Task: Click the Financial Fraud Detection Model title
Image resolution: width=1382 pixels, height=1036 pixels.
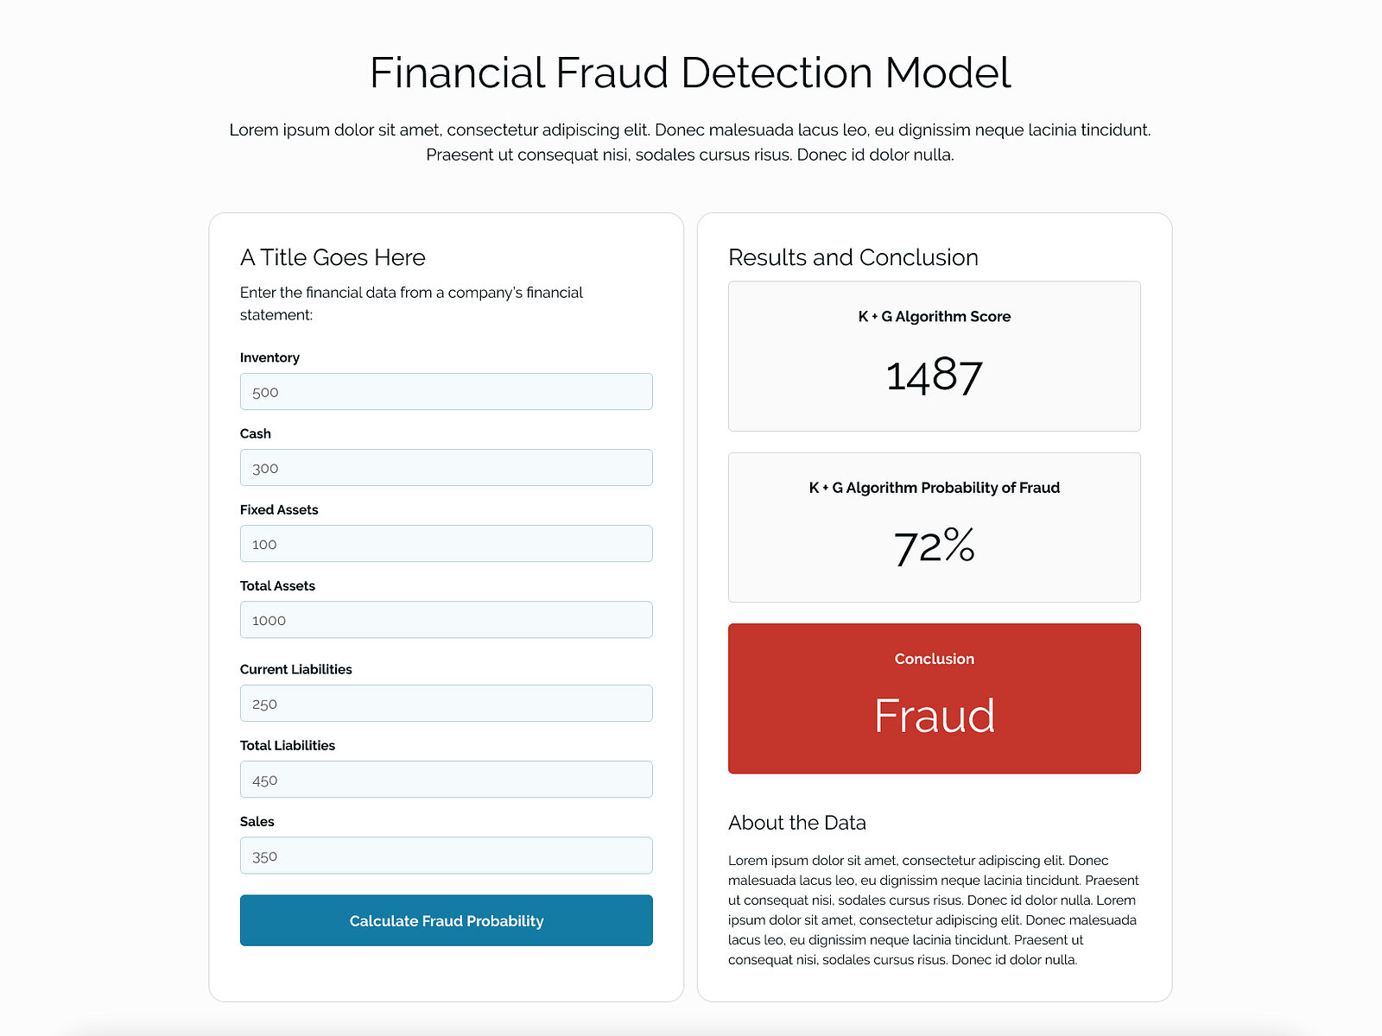Action: pos(691,73)
